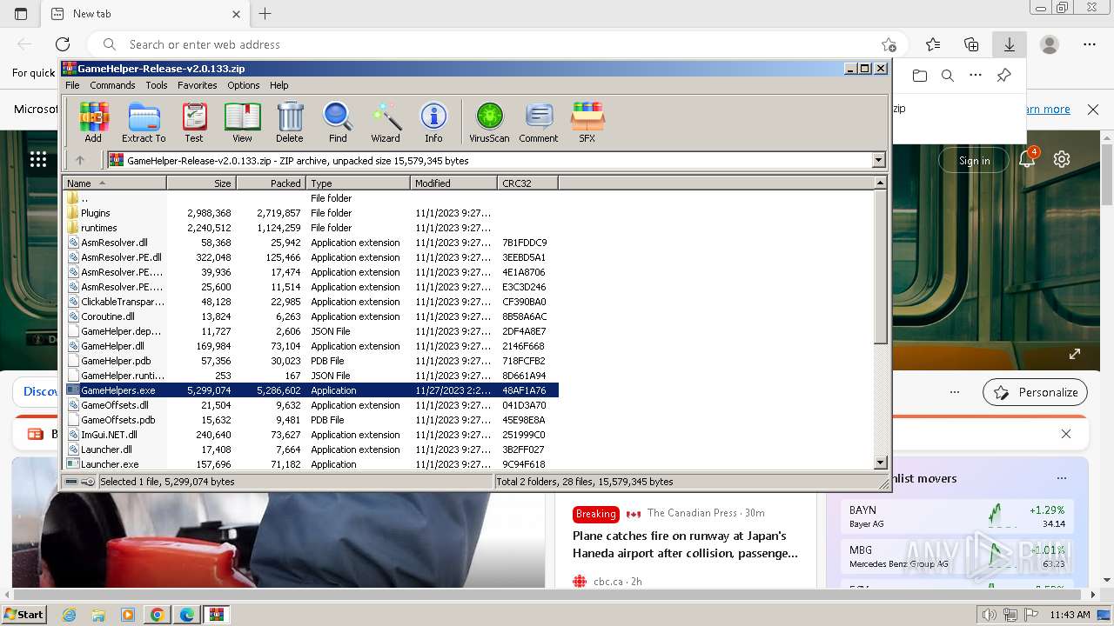
Task: Click the Add toolbar icon in WinRAR
Action: click(93, 122)
